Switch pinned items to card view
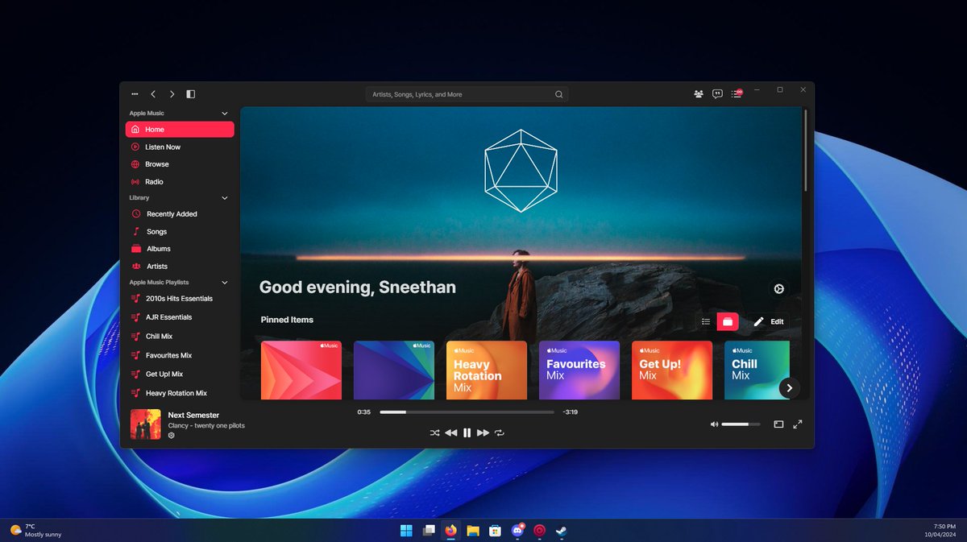The width and height of the screenshot is (967, 542). pyautogui.click(x=728, y=321)
